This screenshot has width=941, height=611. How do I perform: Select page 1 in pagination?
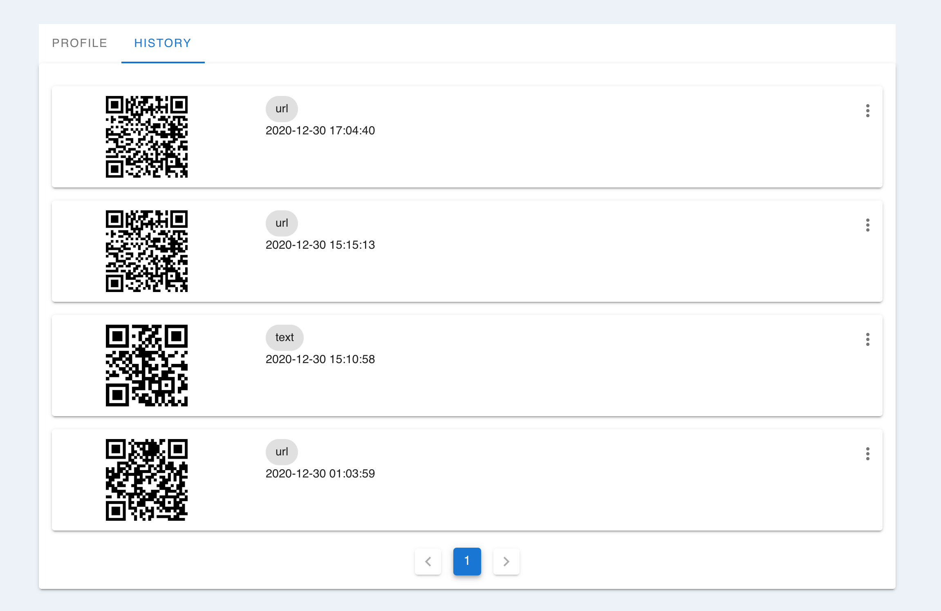click(x=467, y=562)
